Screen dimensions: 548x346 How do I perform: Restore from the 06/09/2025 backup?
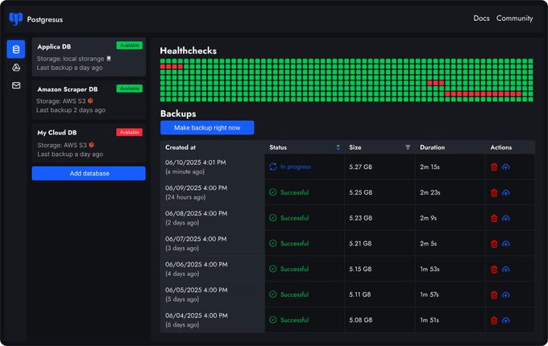tap(506, 193)
